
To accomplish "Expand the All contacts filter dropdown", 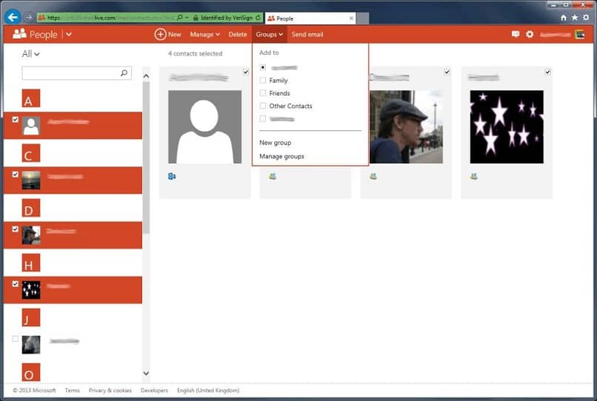I will pos(30,54).
